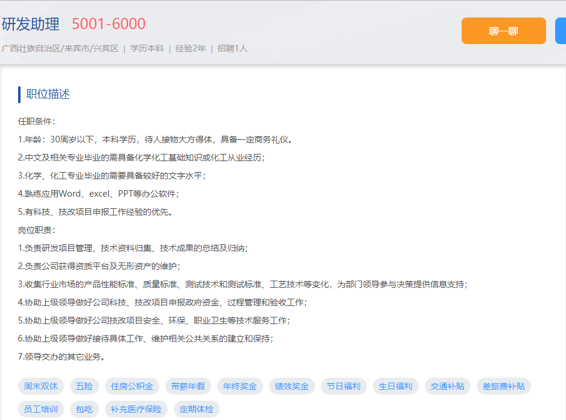
Task: Click the 经验2年 text
Action: (191, 48)
